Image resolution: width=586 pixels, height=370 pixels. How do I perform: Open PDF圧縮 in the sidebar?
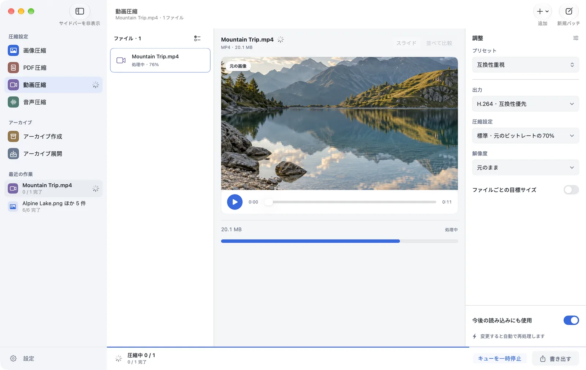[x=53, y=68]
